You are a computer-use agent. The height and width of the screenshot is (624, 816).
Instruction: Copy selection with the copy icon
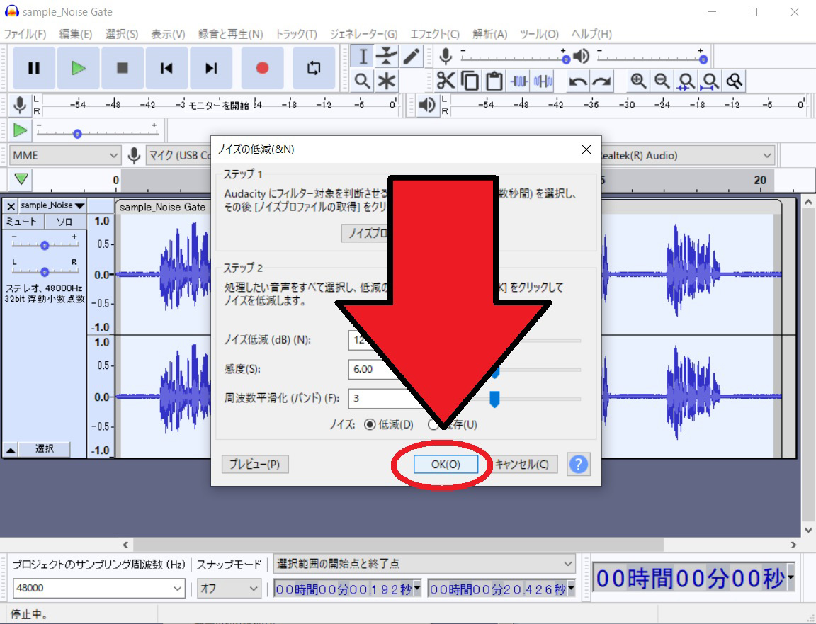point(470,81)
